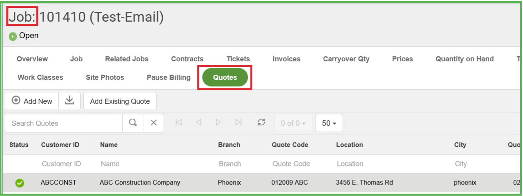Select the Pause Billing tab
This screenshot has width=523, height=196.
pyautogui.click(x=168, y=77)
